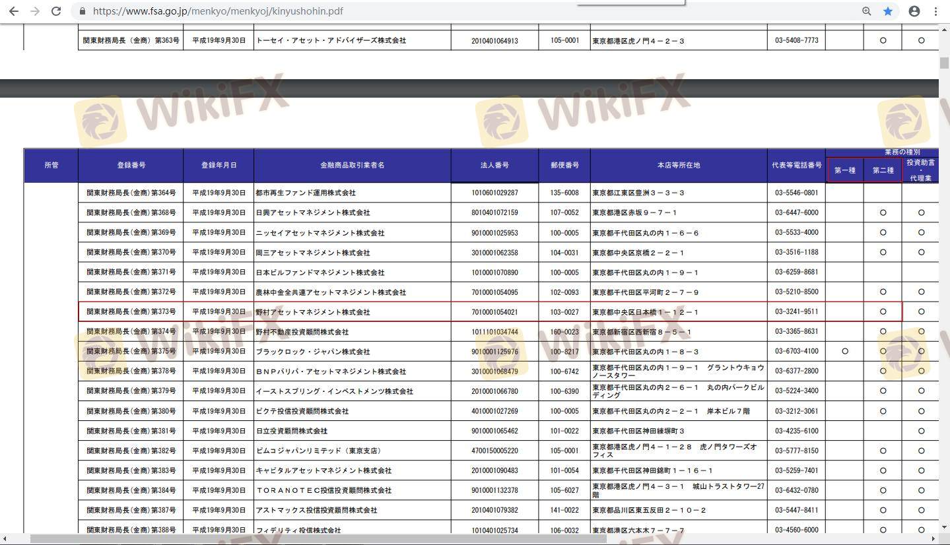Reload the FSA PDF page

56,11
